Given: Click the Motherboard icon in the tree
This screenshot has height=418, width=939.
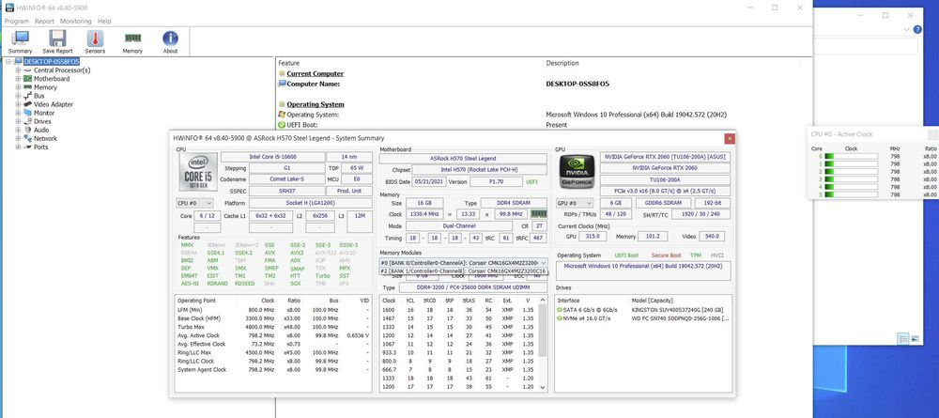Looking at the screenshot, I should [27, 79].
